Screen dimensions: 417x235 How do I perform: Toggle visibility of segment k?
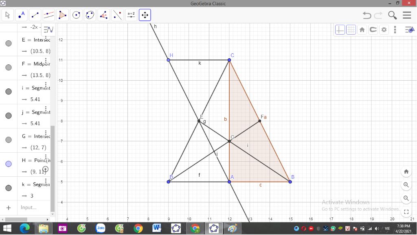click(x=9, y=188)
